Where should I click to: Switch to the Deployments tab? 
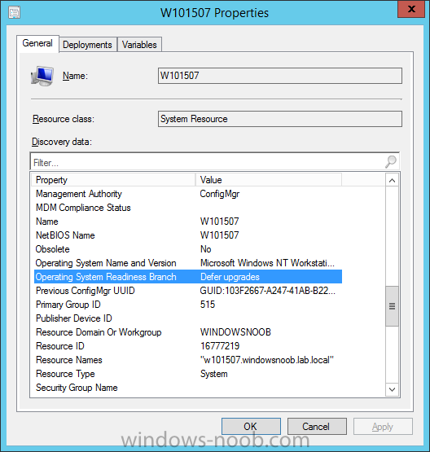(x=87, y=45)
